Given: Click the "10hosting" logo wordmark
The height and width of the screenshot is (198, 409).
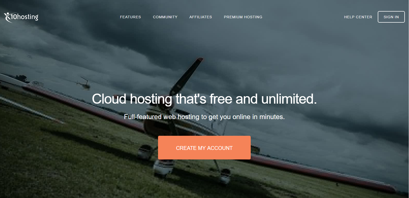Looking at the screenshot, I should (x=25, y=17).
